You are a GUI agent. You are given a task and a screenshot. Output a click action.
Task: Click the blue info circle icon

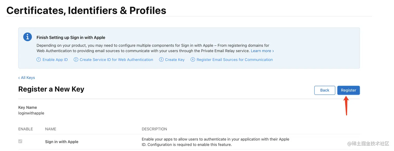[28, 37]
